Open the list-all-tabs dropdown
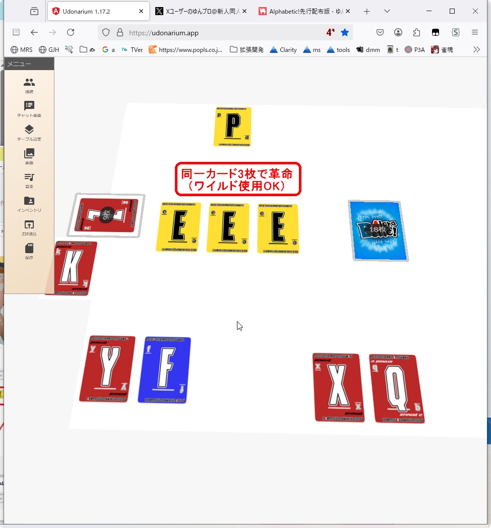 387,11
